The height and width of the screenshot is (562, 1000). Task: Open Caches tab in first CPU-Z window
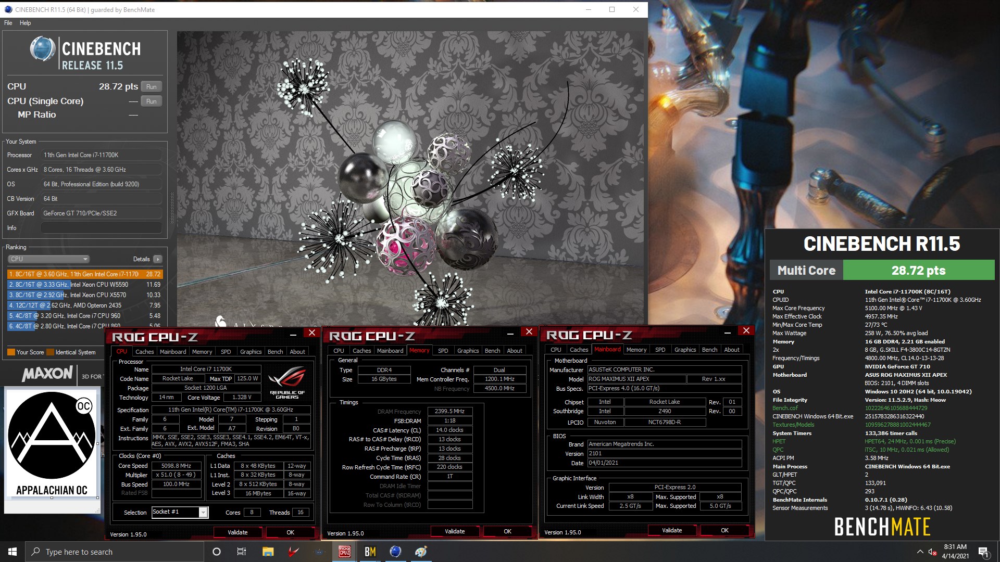(145, 352)
